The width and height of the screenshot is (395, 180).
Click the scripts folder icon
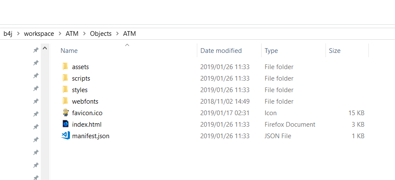(x=65, y=78)
